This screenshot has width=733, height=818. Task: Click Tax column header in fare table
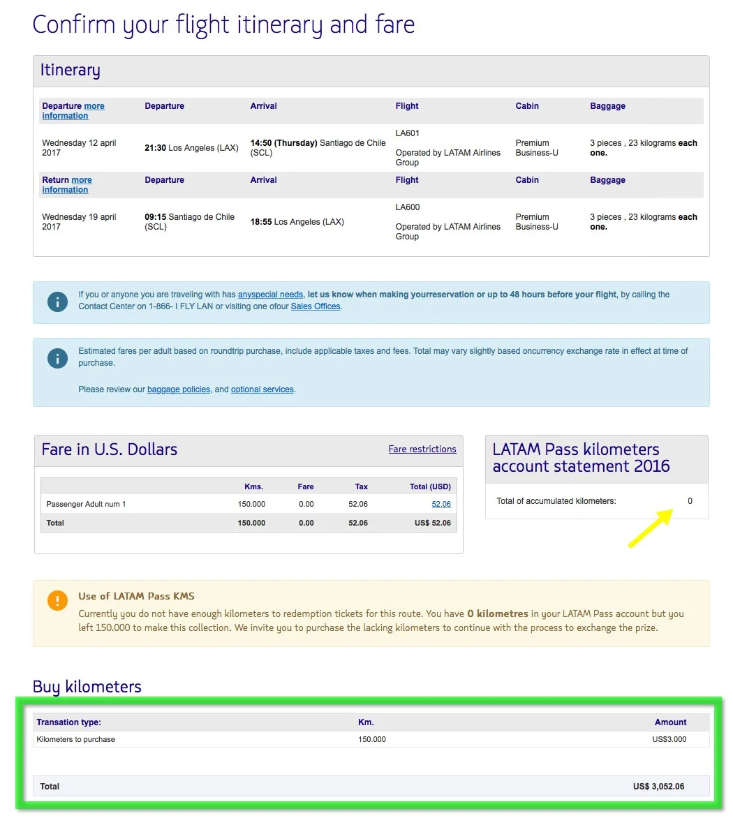pyautogui.click(x=361, y=486)
